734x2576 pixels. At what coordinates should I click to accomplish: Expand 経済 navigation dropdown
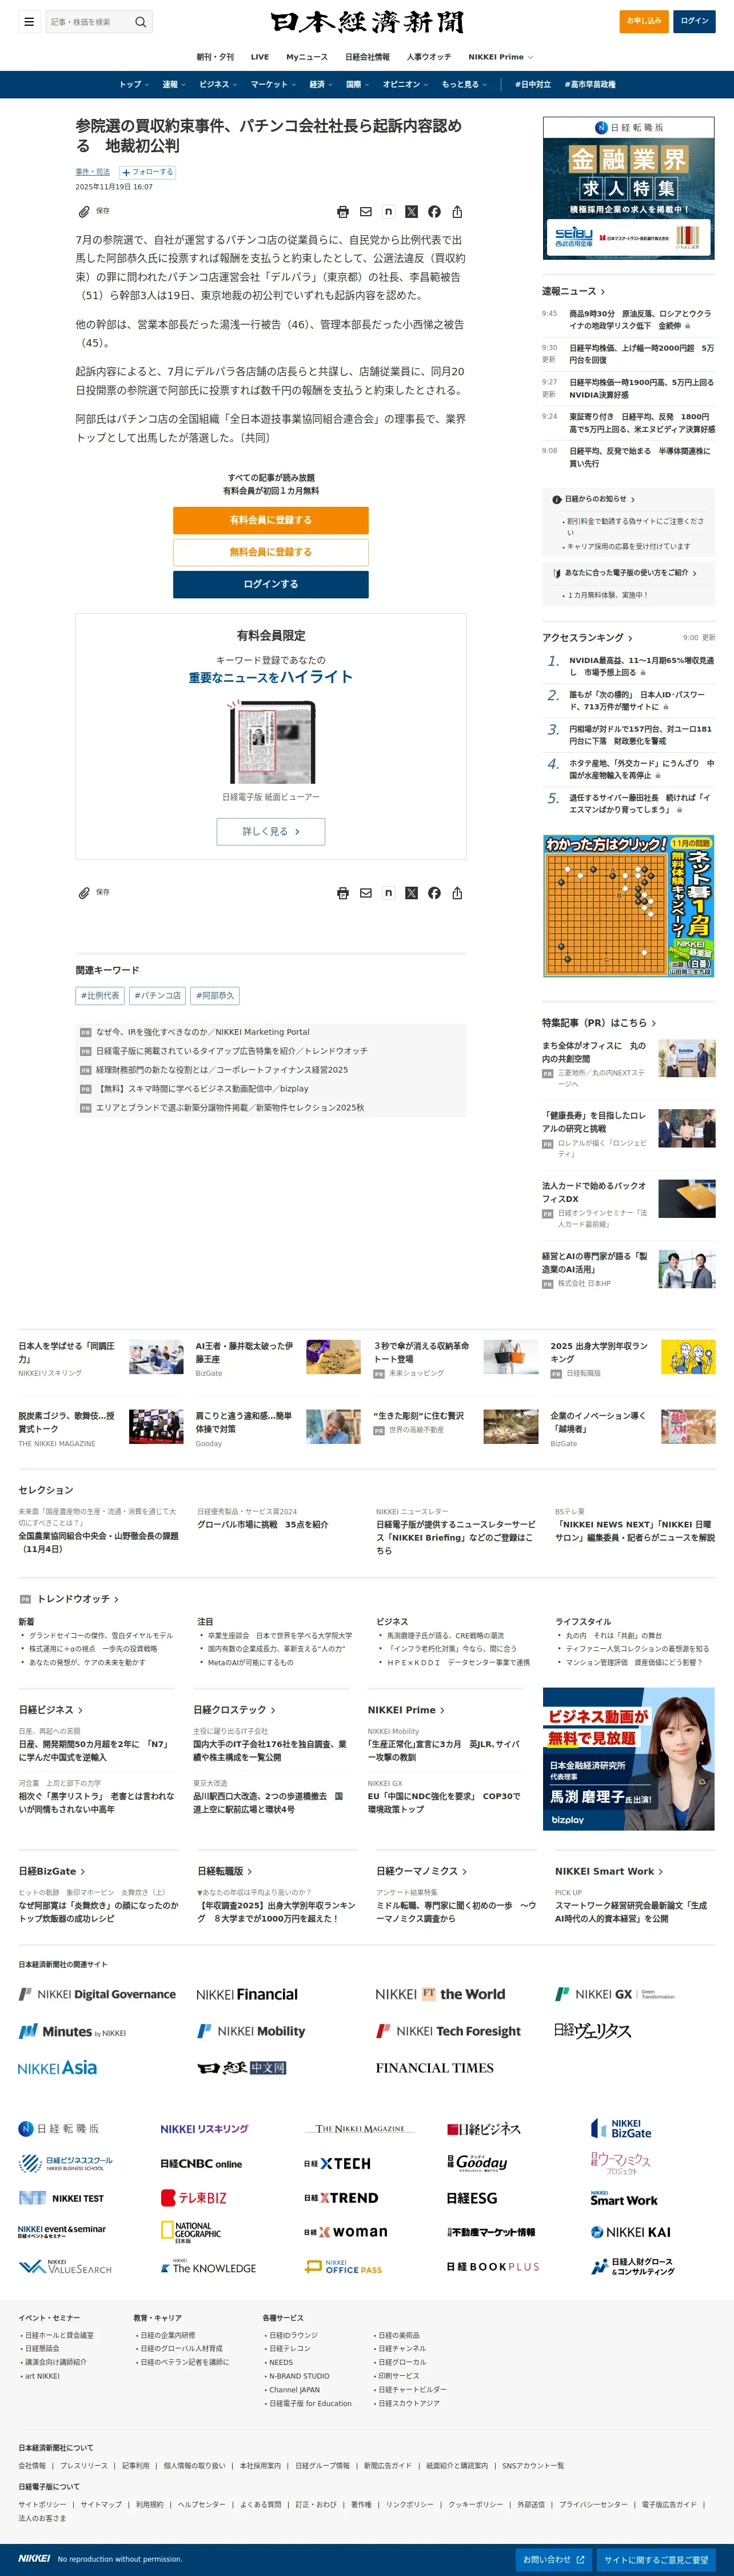pyautogui.click(x=321, y=85)
